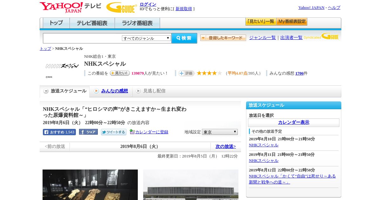Screen dimensions: 381x200
Task: Open the 1706 reviews count link
Action: click(x=299, y=73)
